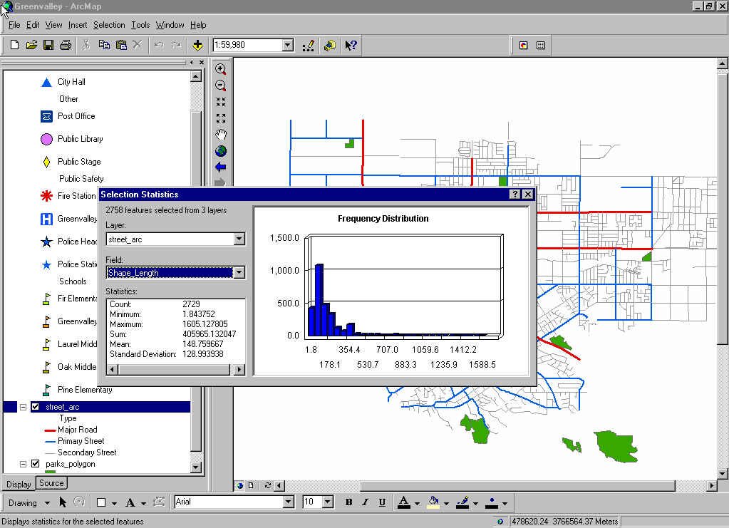The width and height of the screenshot is (729, 528).
Task: Close the table of contents panel
Action: (x=201, y=62)
